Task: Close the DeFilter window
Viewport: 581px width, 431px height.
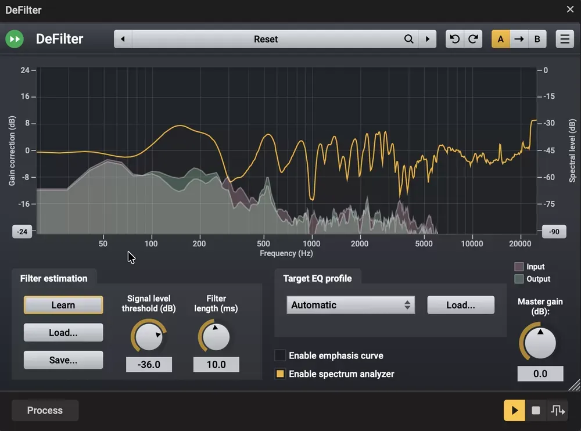Action: click(x=570, y=9)
